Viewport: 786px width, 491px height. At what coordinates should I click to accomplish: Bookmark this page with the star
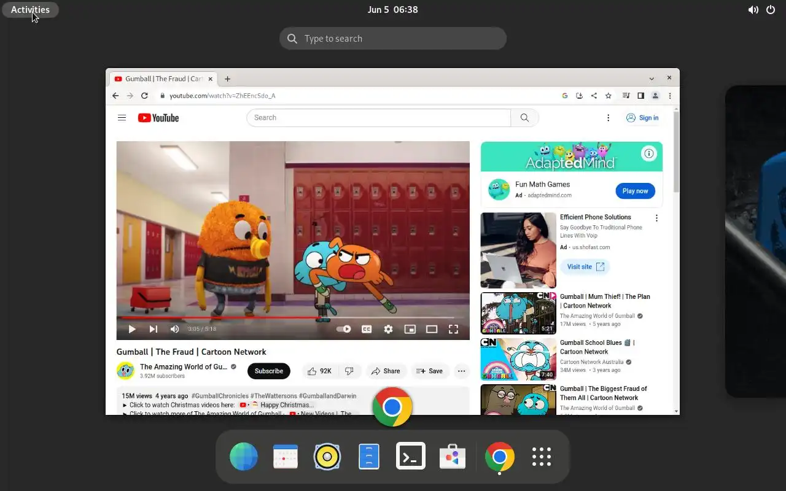coord(609,96)
